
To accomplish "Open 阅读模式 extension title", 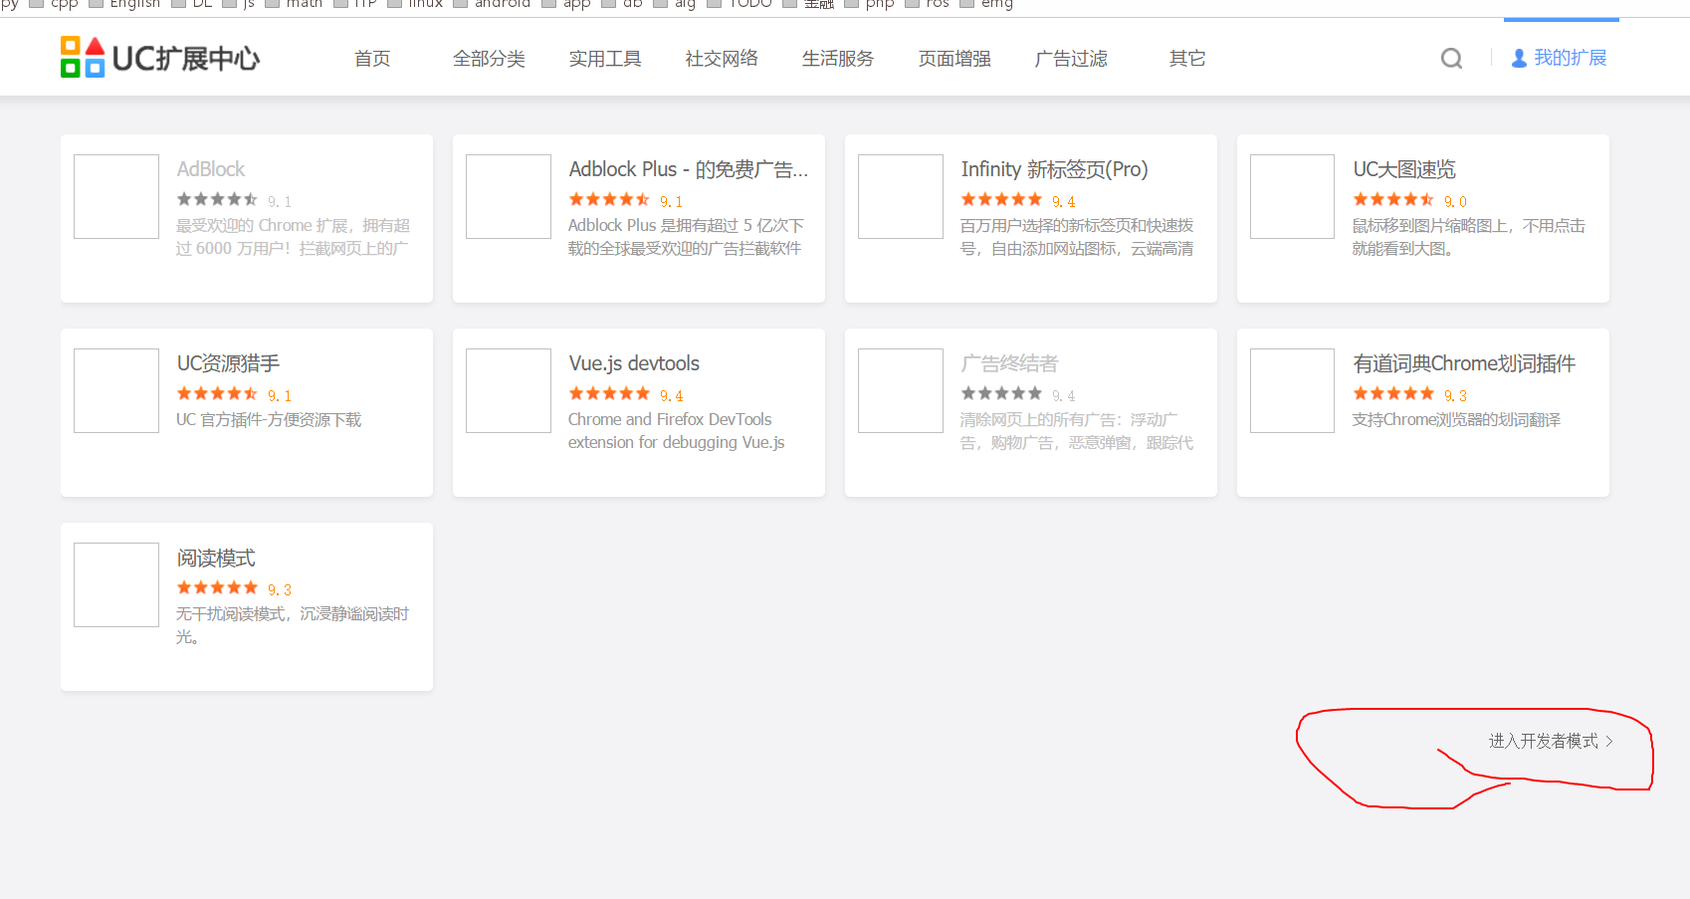I will tap(216, 558).
